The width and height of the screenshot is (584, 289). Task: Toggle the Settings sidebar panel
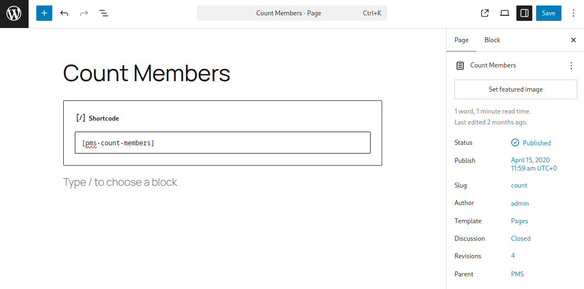coord(524,13)
